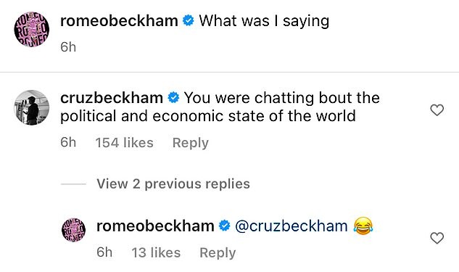Open the romeobeckham username in the caption
The height and width of the screenshot is (272, 459).
point(119,21)
